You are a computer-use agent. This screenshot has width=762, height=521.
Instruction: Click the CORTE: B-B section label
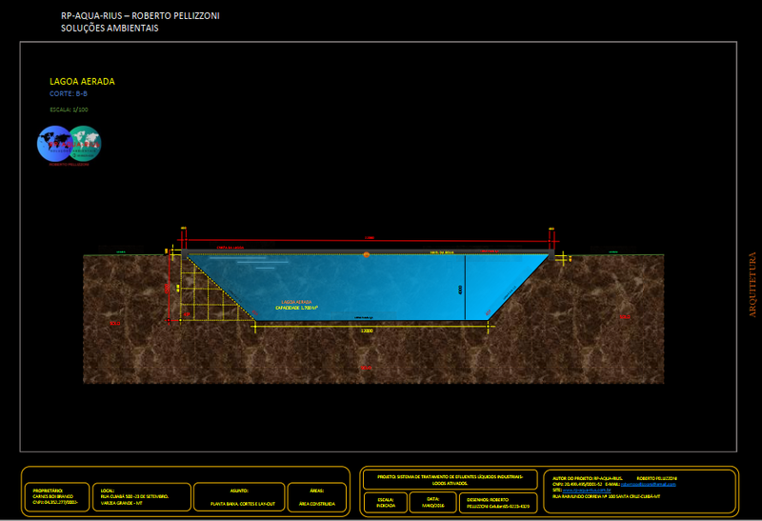point(69,95)
